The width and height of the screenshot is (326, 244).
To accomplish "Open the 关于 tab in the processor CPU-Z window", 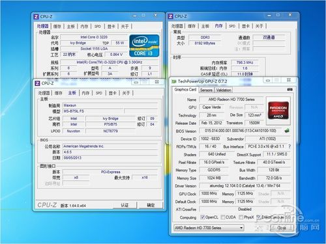I will coord(125,27).
